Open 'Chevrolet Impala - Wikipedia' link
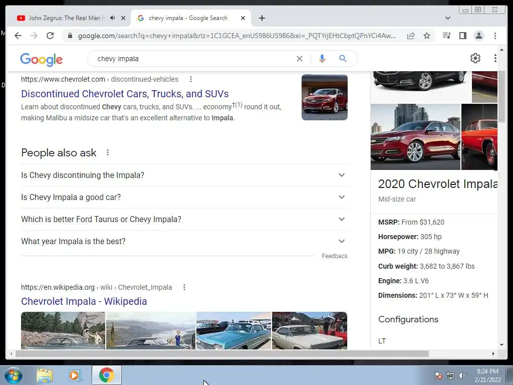 [x=84, y=301]
